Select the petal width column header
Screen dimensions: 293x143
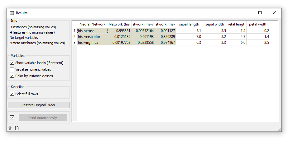pyautogui.click(x=258, y=24)
